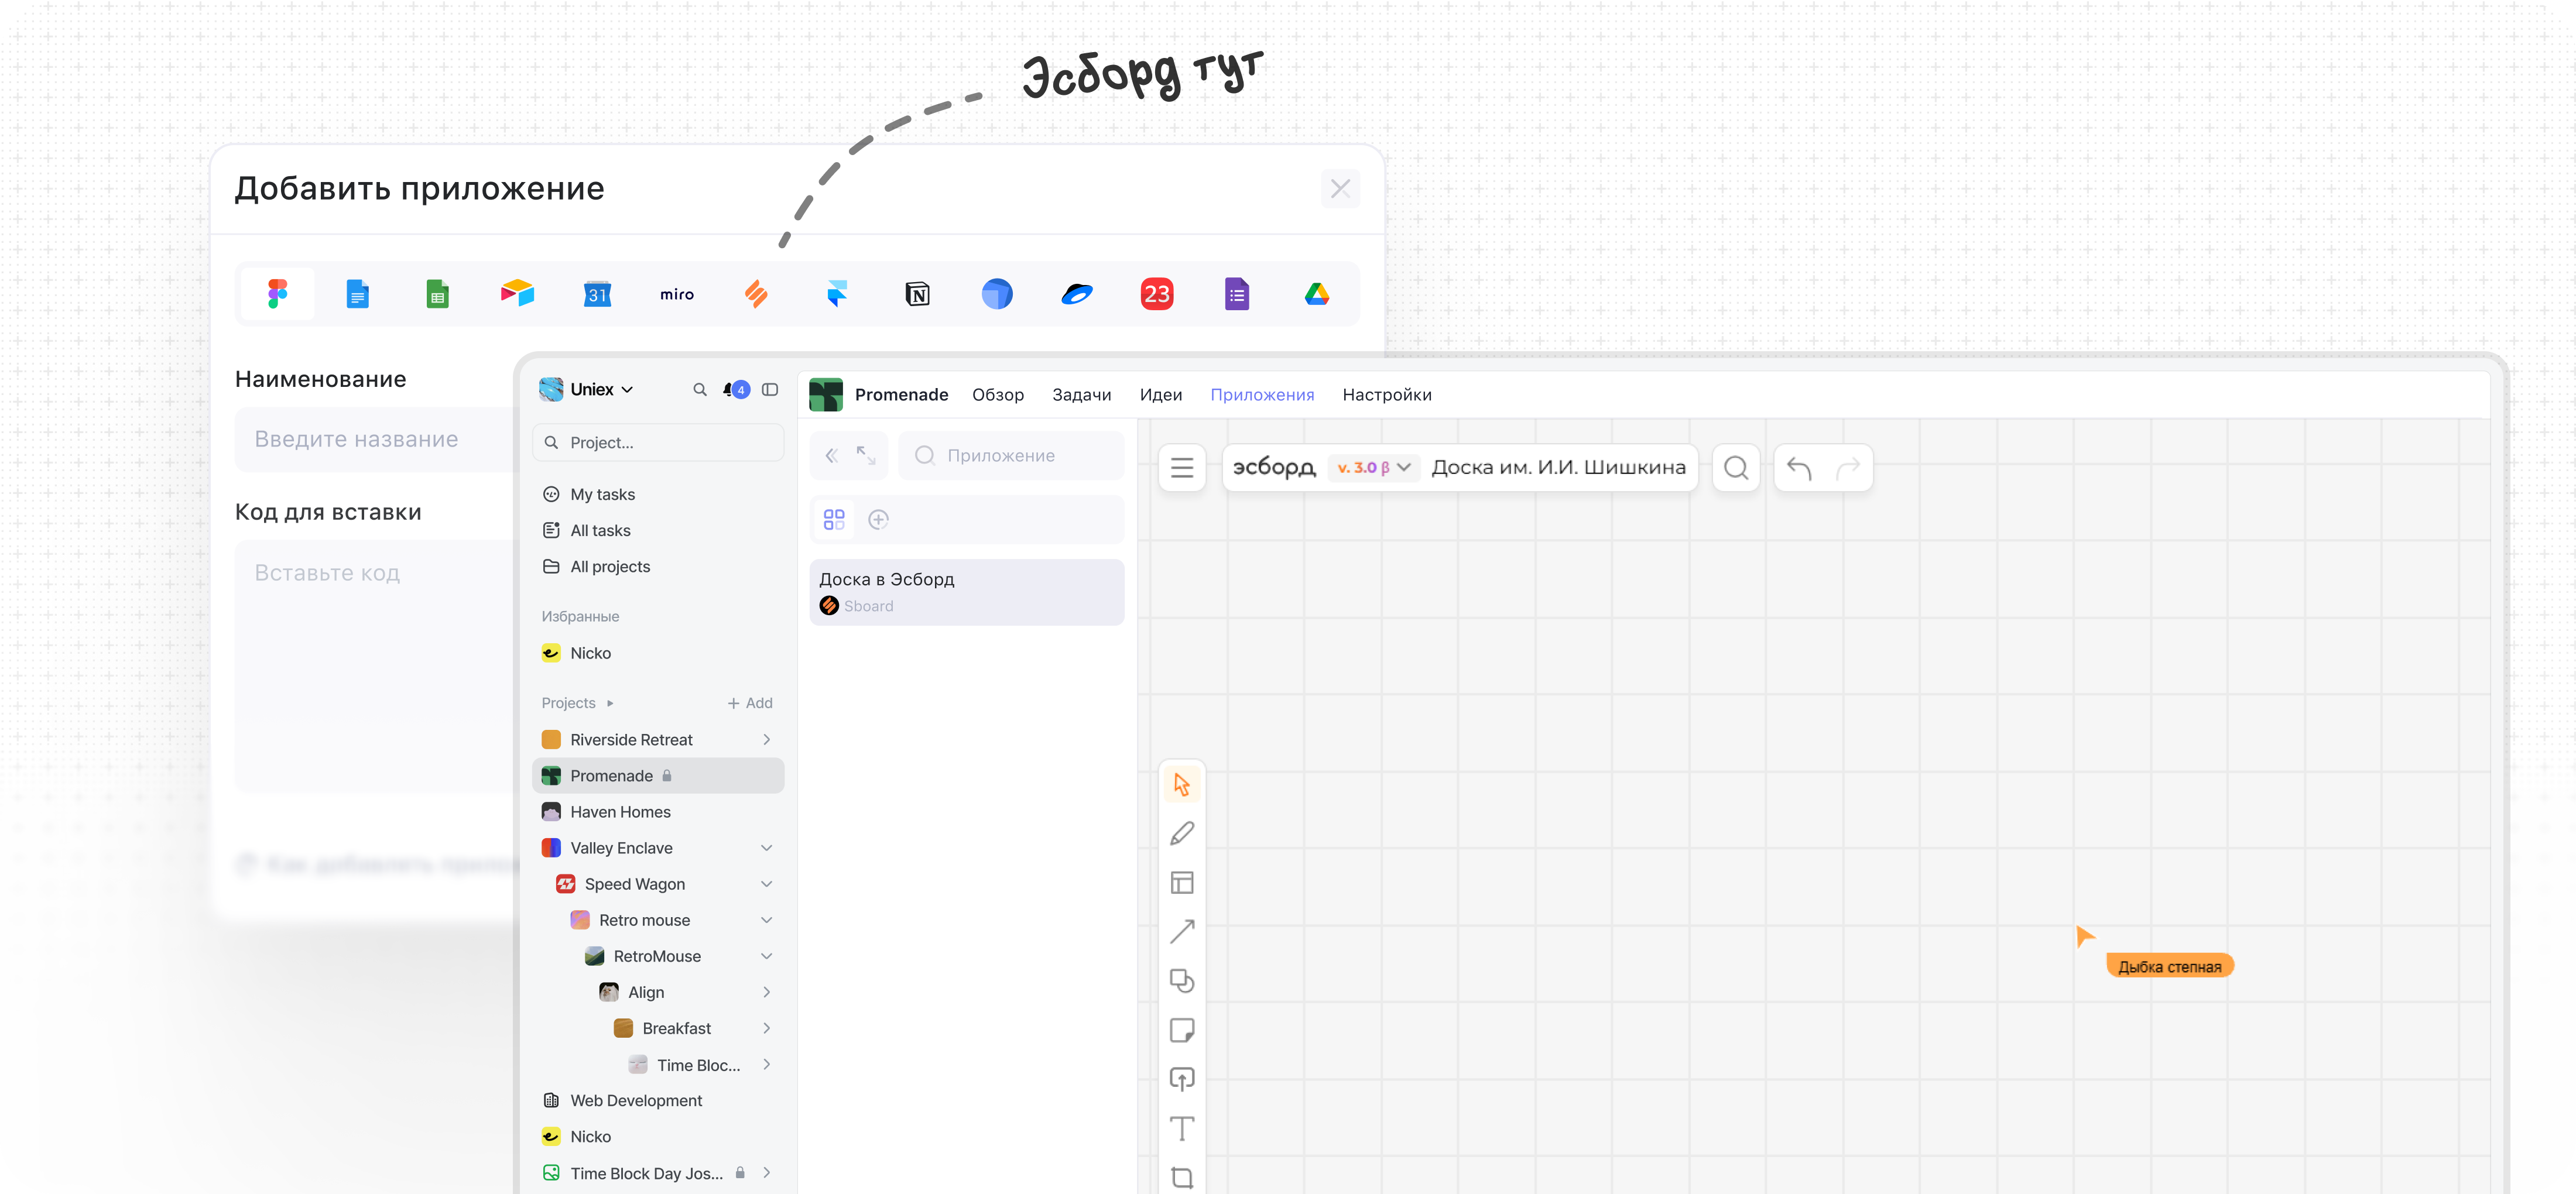
Task: Choose the Miro app icon
Action: coord(677,294)
